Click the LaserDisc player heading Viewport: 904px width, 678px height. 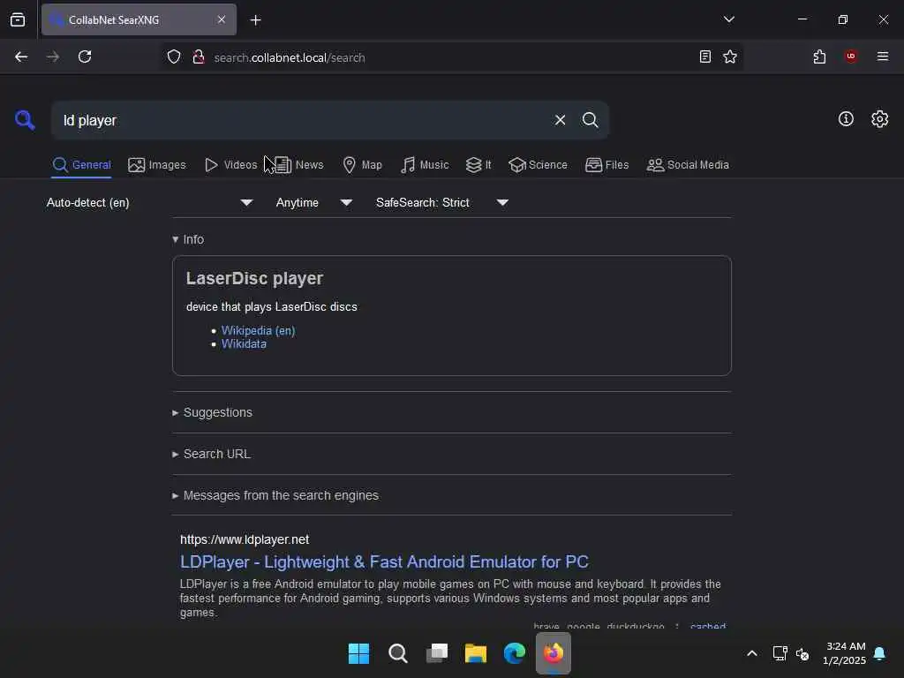point(254,278)
